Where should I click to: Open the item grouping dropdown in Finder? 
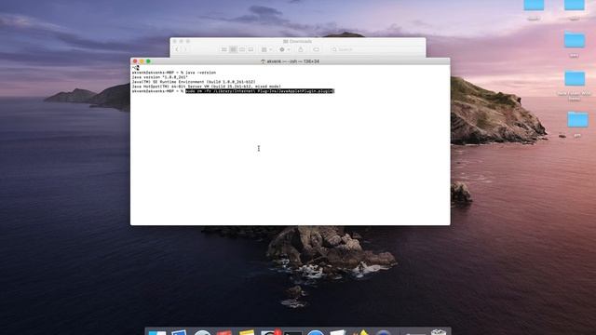tap(266, 49)
